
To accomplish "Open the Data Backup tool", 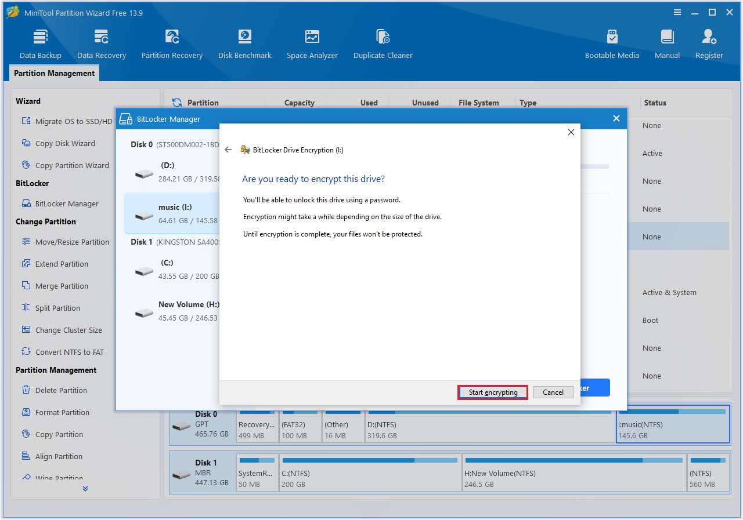I will 40,45.
